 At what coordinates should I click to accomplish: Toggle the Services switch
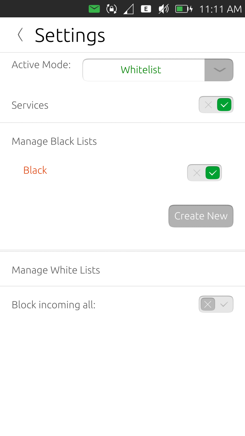click(216, 105)
